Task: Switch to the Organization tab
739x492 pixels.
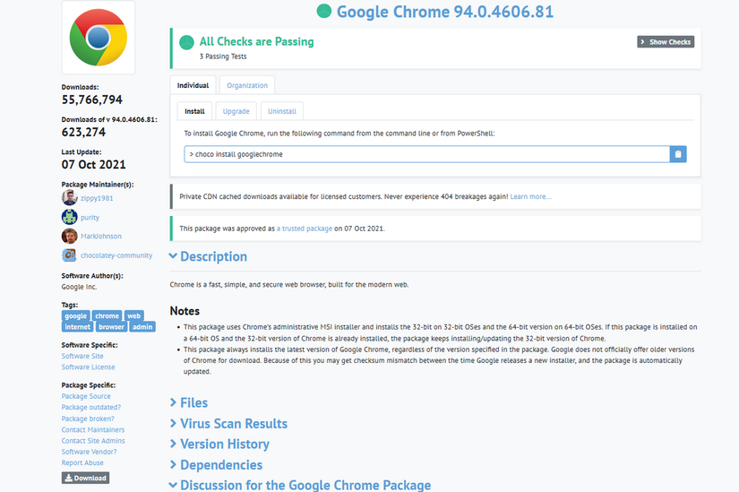Action: (247, 85)
